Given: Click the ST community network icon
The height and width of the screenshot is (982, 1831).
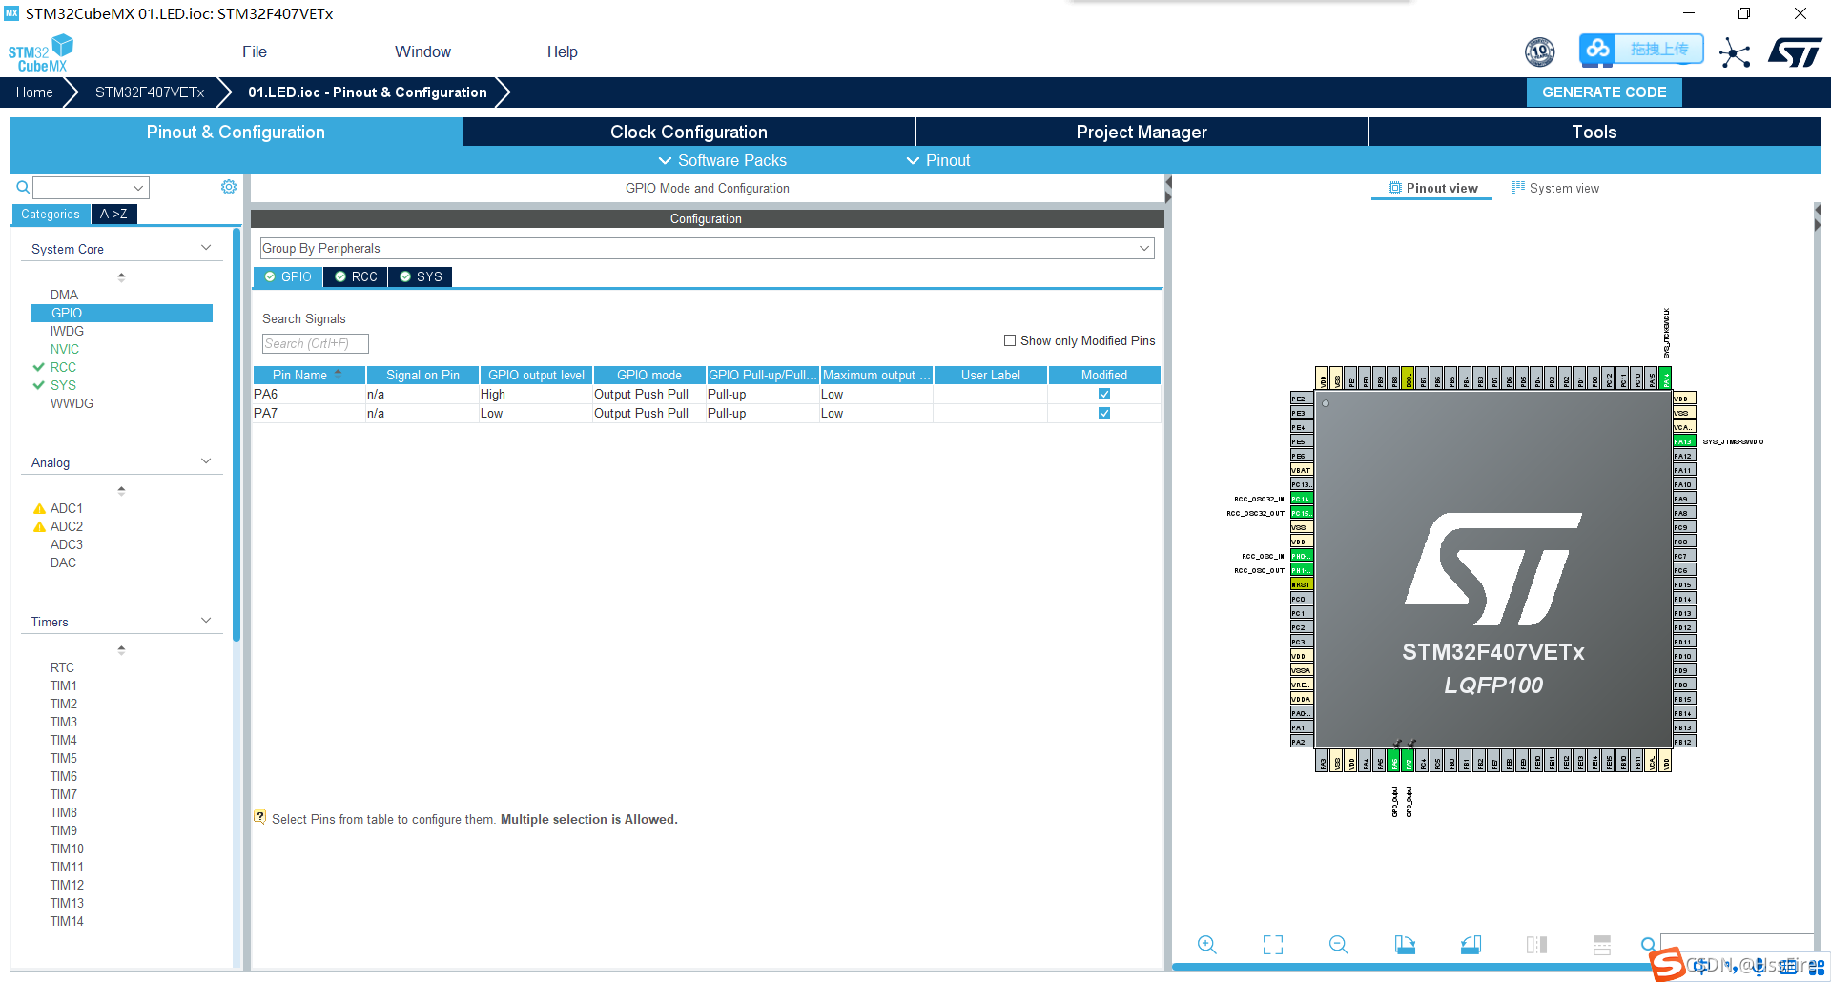Looking at the screenshot, I should pyautogui.click(x=1735, y=52).
